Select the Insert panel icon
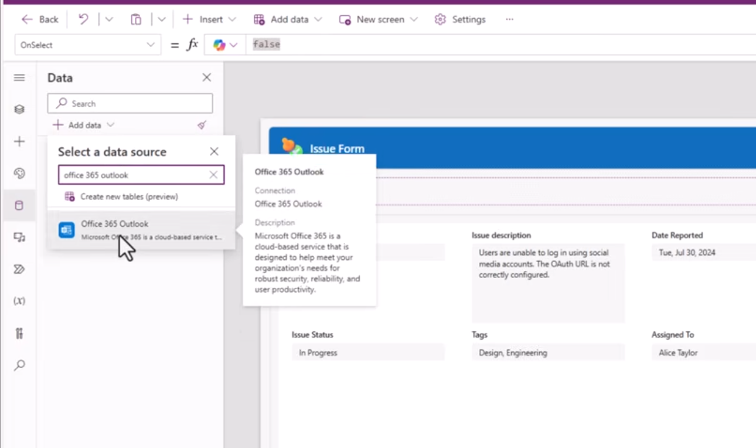The width and height of the screenshot is (756, 448). (x=19, y=141)
